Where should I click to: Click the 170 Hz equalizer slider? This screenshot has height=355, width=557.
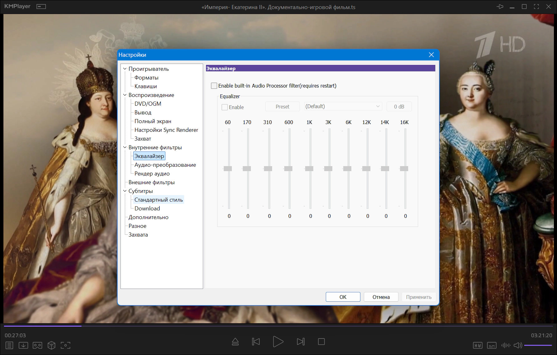click(x=247, y=169)
